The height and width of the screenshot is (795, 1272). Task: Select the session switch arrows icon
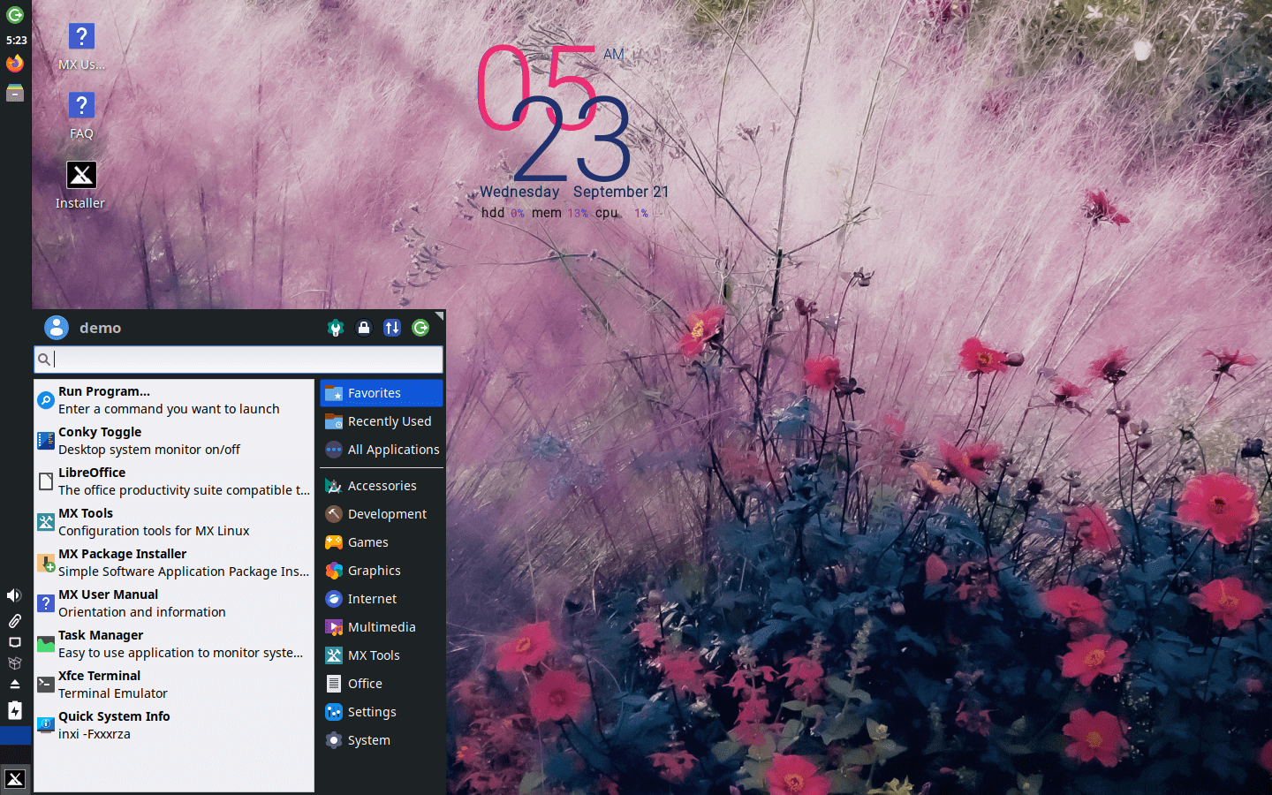(x=392, y=328)
